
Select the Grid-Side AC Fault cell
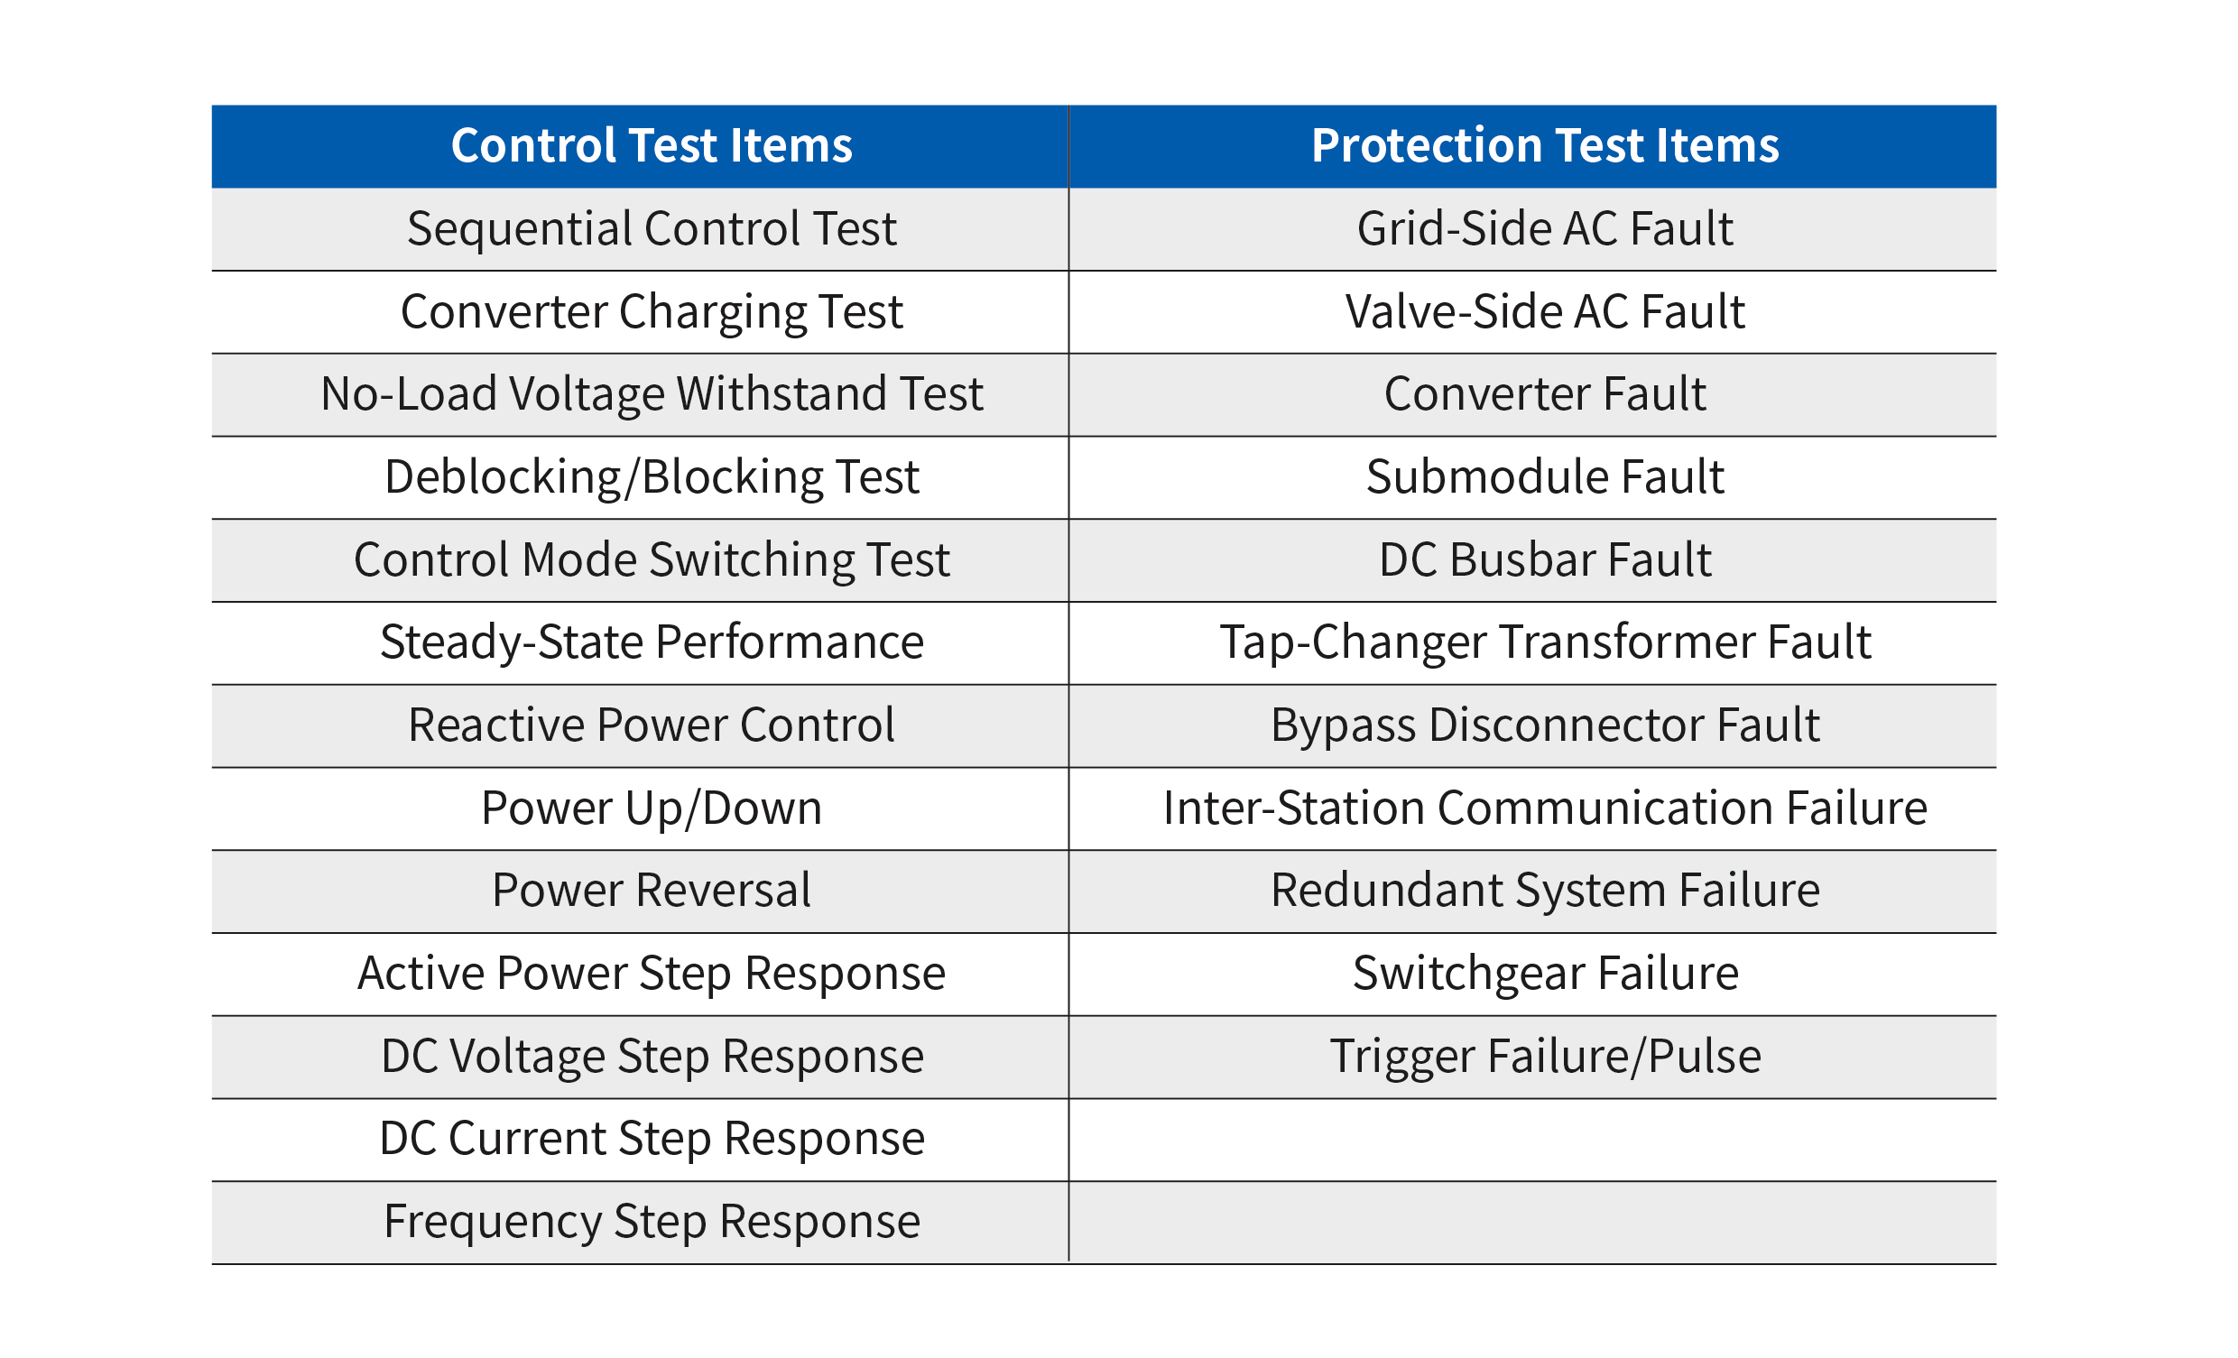pyautogui.click(x=1544, y=229)
